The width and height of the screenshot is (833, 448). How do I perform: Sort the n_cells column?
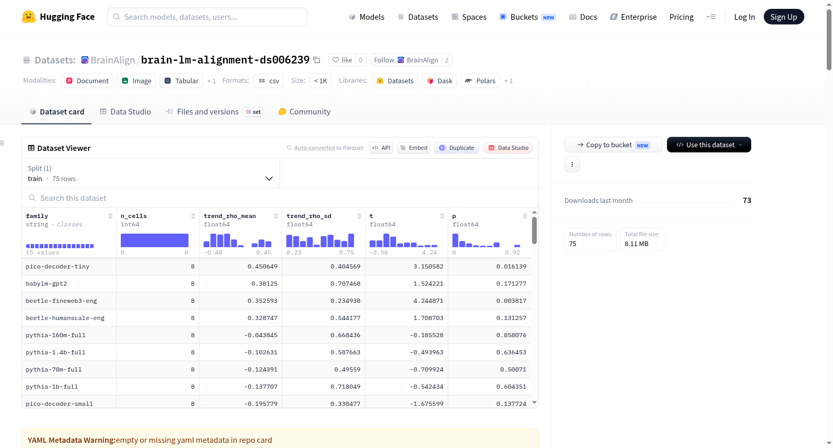[x=193, y=216]
